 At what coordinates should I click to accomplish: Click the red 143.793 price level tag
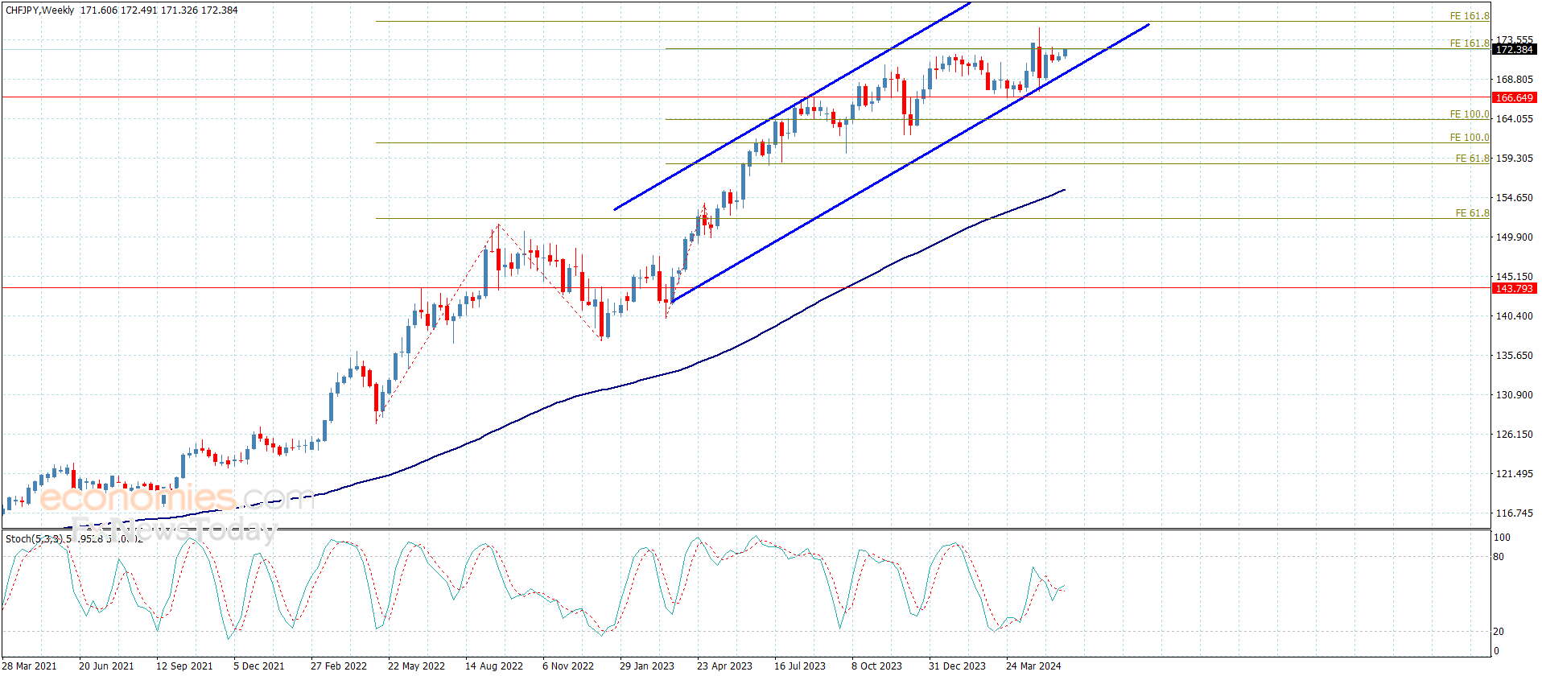tap(1514, 289)
